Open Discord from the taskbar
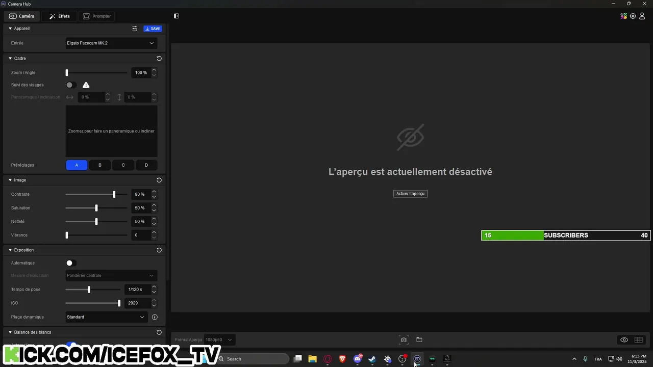This screenshot has width=653, height=367. click(x=358, y=359)
